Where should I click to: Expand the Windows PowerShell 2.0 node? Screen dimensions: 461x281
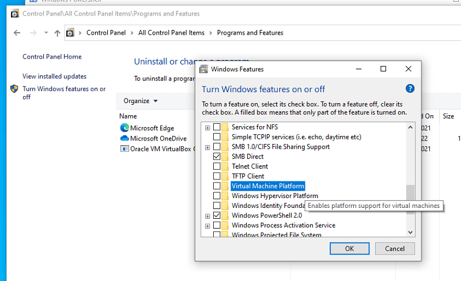pos(207,216)
